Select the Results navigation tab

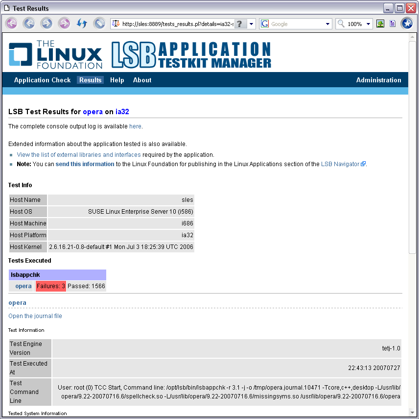pos(91,80)
